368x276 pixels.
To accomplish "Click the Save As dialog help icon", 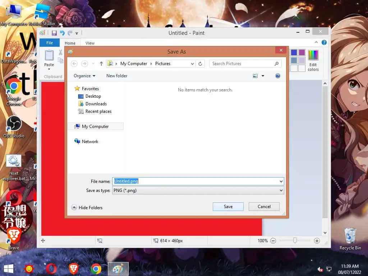I will (278, 76).
